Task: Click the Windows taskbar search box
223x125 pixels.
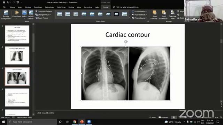Action: [32, 122]
